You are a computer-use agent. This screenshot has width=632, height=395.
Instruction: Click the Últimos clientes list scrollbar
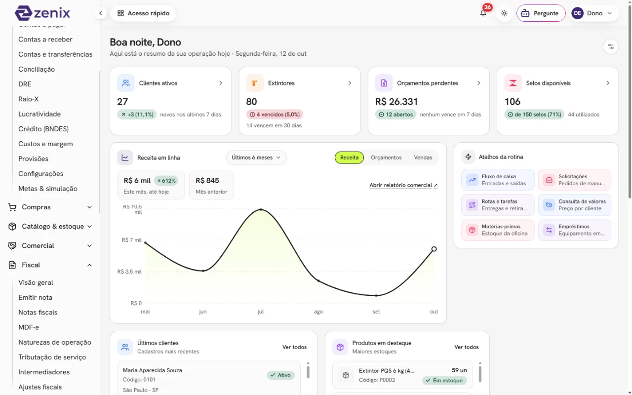308,371
